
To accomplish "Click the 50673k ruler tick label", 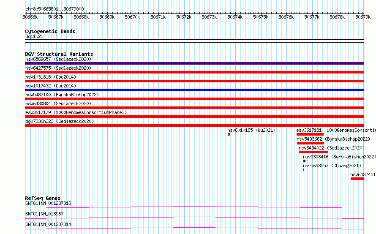I will [x=210, y=17].
